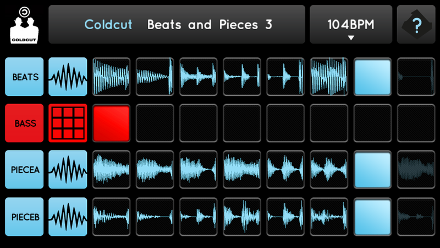Trigger the dimmed last pad in BEATS row
Screen dimensions: 440x248
pyautogui.click(x=416, y=77)
